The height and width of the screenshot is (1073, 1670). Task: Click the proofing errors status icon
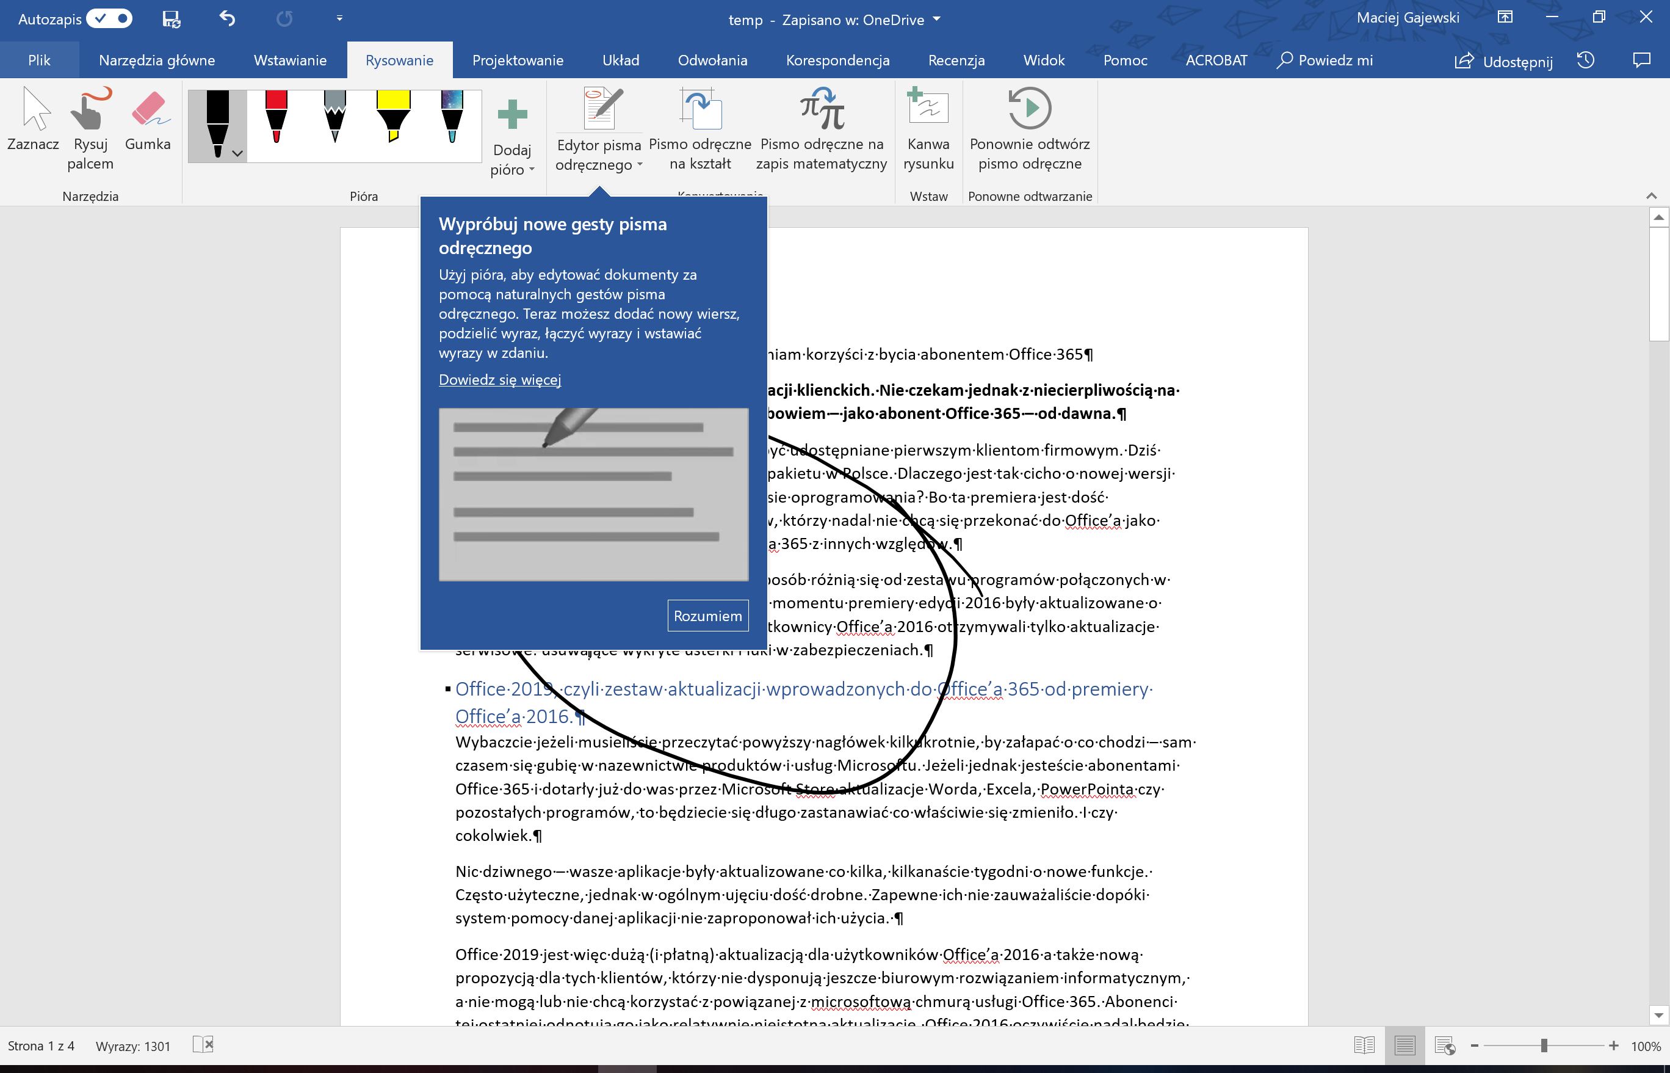pos(203,1044)
